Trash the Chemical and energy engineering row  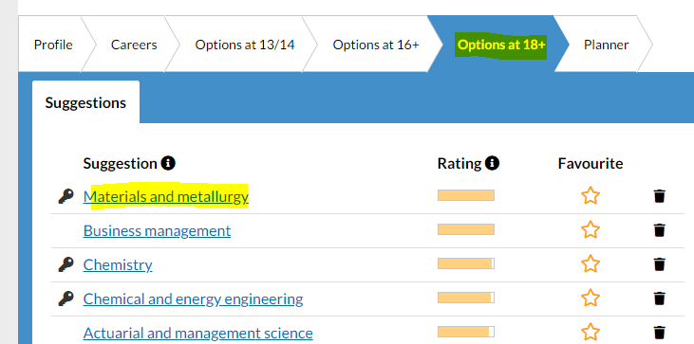tap(660, 299)
